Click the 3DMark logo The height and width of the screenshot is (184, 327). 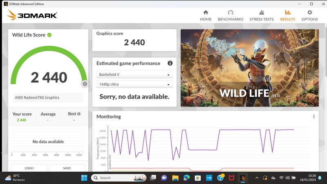pyautogui.click(x=32, y=15)
